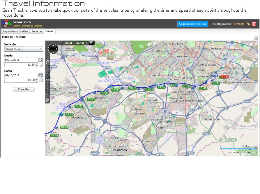Open the Vehículo dropdown
The height and width of the screenshot is (194, 260).
(24, 49)
